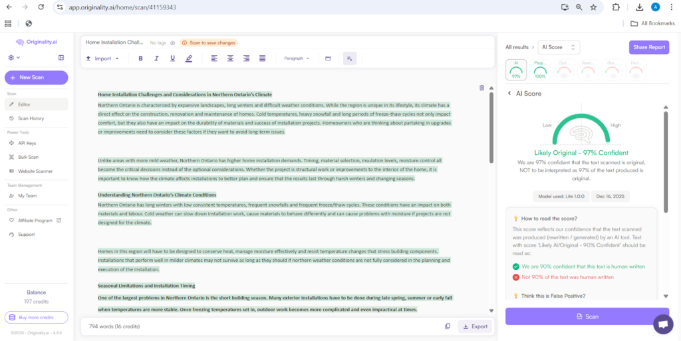Open the AI Score results selector
This screenshot has height=341, width=681.
click(x=559, y=47)
